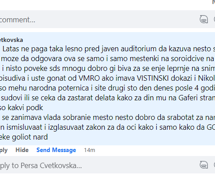Viewport: 215px width, 177px height.
Task: Open avatar sticker picker in reply box
Action: point(204,165)
